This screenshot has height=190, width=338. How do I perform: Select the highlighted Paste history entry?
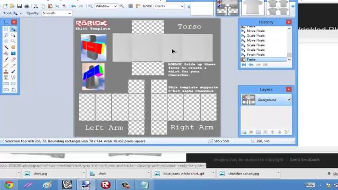pos(264,59)
